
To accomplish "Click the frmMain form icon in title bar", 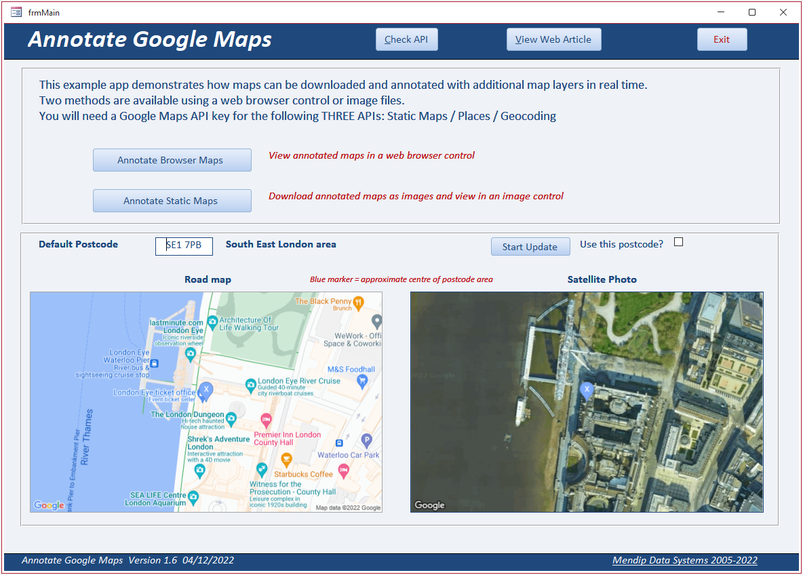I will pos(16,12).
